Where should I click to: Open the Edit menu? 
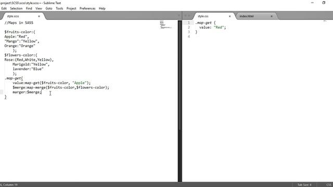point(4,8)
